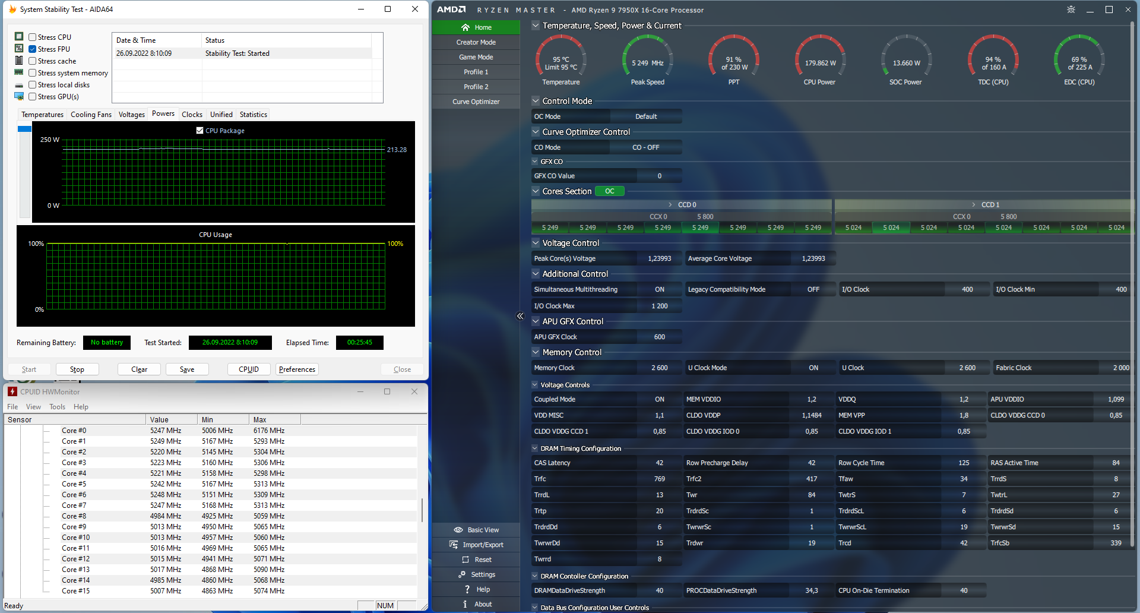Open HWMonitor File menu

coord(12,407)
